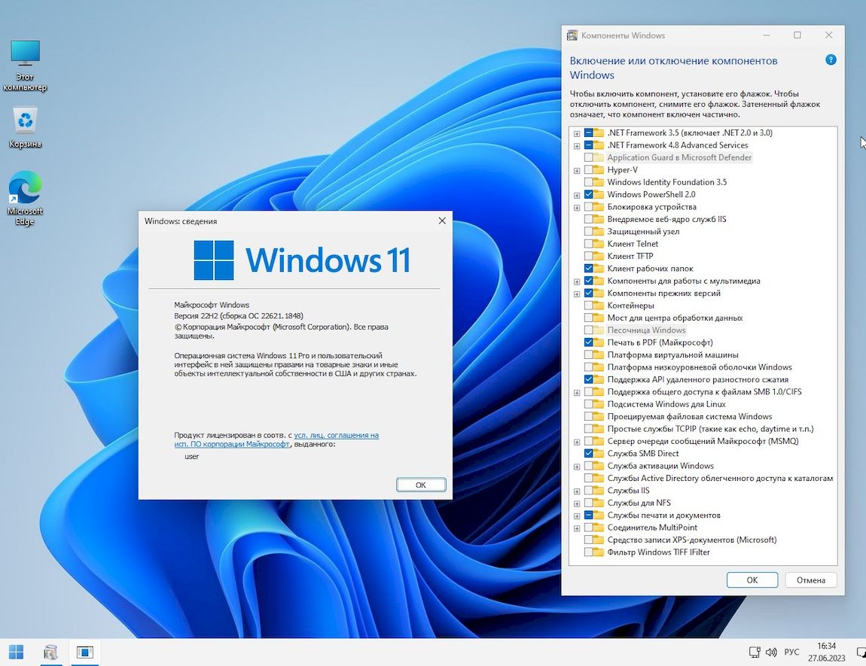Select Защищенный узел row text
Viewport: 866px width, 666px height.
(643, 232)
